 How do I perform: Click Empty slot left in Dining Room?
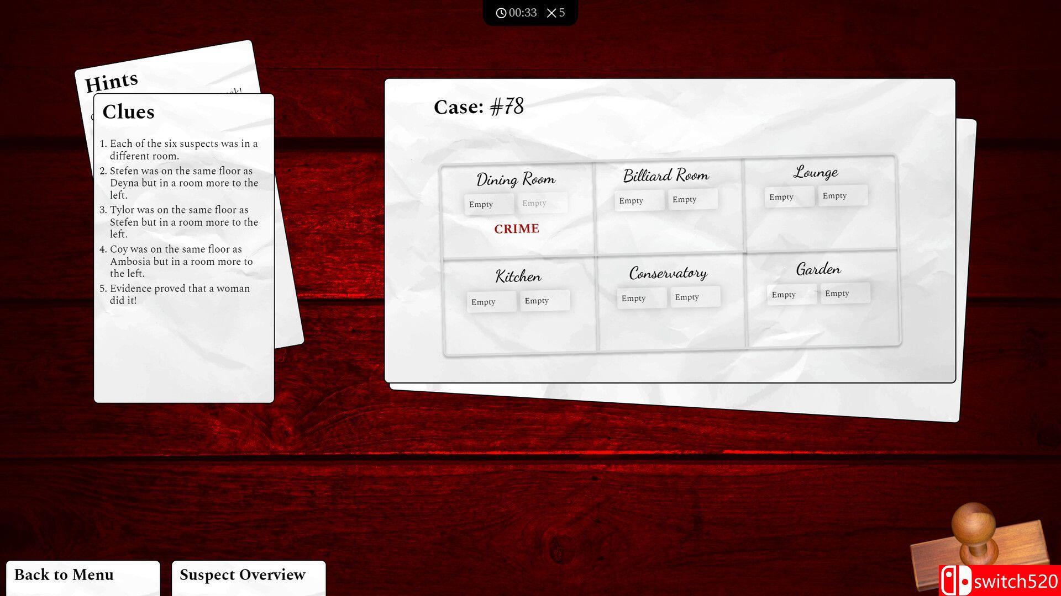coord(481,203)
